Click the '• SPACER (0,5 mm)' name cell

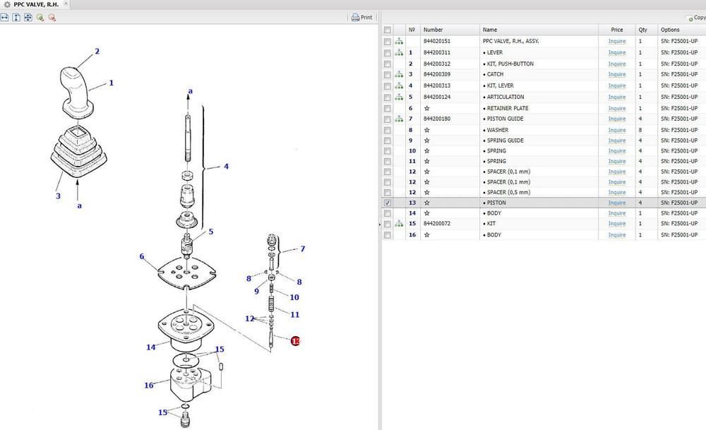point(506,192)
